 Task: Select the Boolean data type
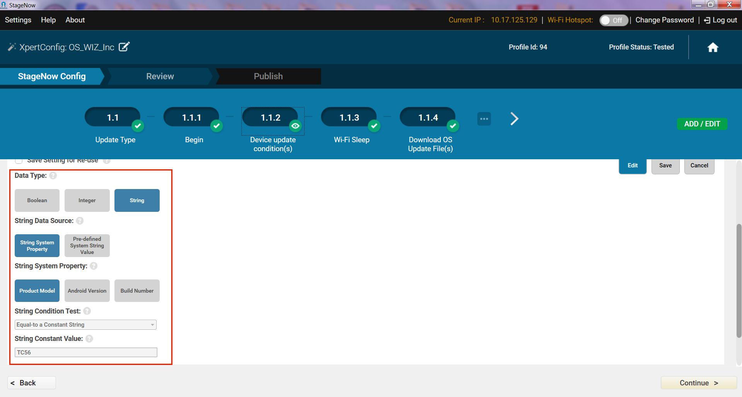click(x=37, y=200)
